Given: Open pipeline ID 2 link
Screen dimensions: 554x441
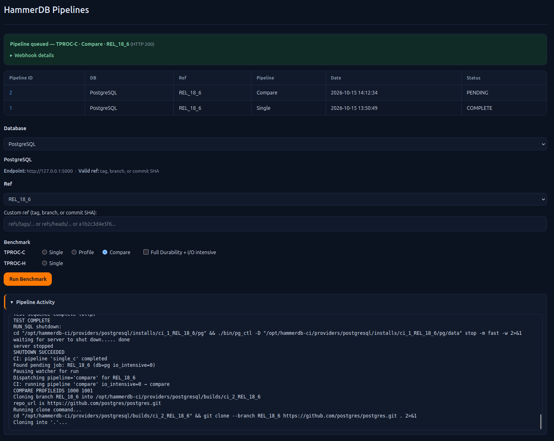Looking at the screenshot, I should [x=11, y=93].
